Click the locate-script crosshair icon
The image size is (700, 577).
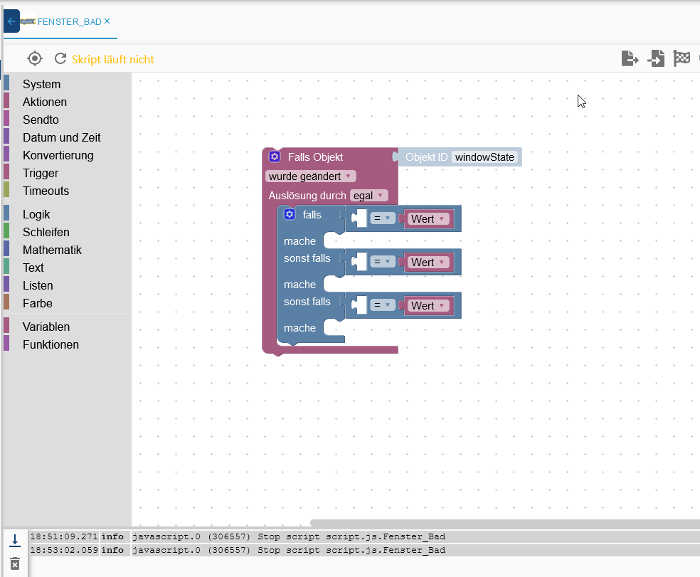(x=35, y=59)
